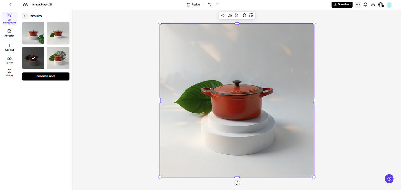Click the Generate more button
The width and height of the screenshot is (401, 190).
coord(45,76)
